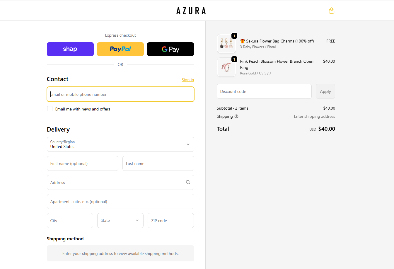Click the gift emoji next to Sakura Flower
The image size is (394, 269).
click(242, 41)
